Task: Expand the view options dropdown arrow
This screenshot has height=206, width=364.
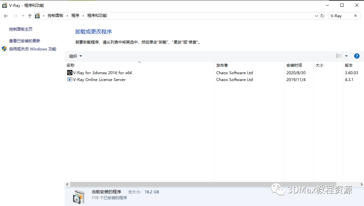Action: click(346, 56)
